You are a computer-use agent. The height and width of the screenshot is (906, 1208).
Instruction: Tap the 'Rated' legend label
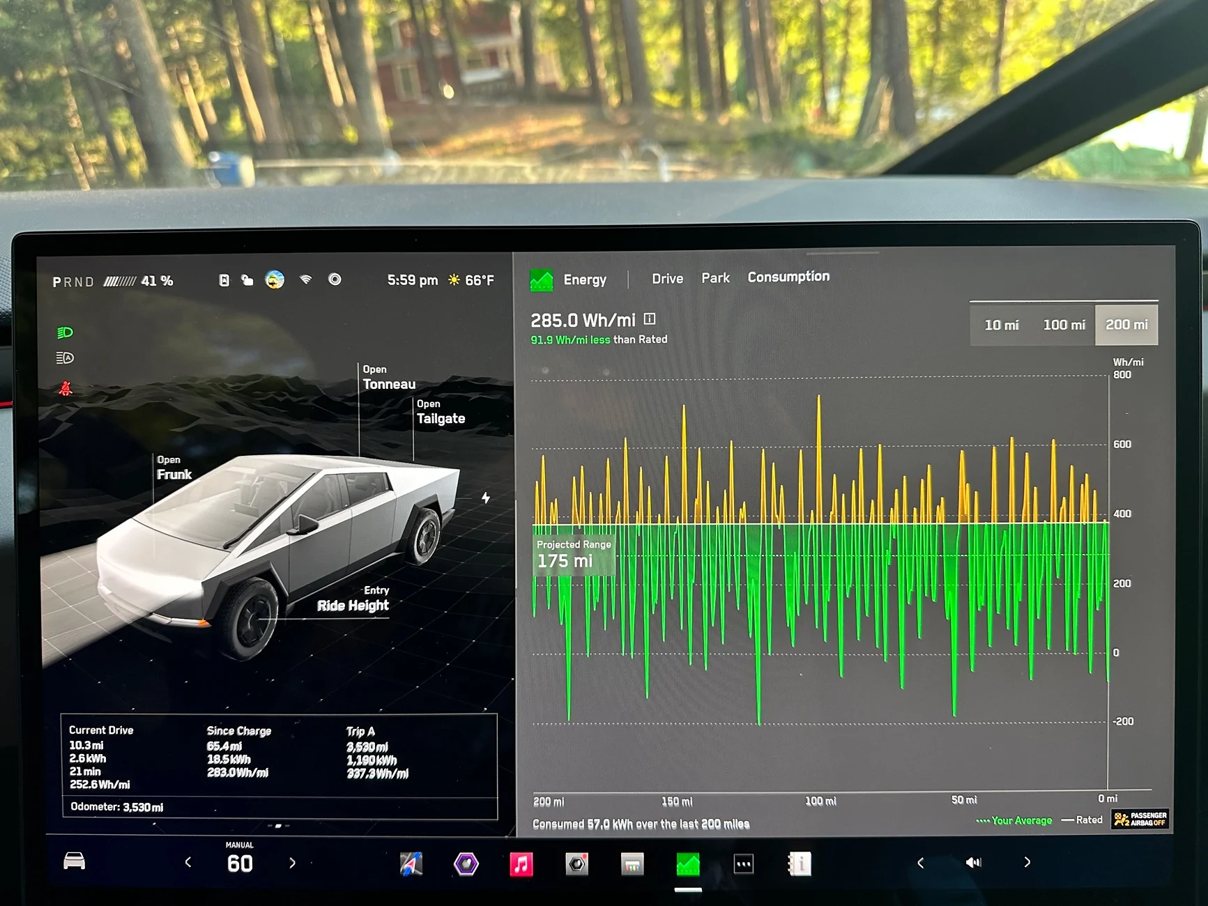tap(1090, 820)
